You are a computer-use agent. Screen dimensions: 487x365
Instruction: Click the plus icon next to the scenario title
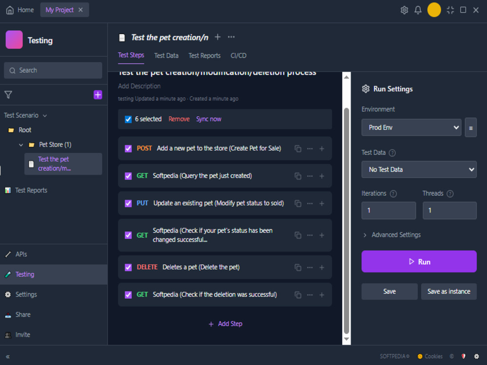coord(218,37)
